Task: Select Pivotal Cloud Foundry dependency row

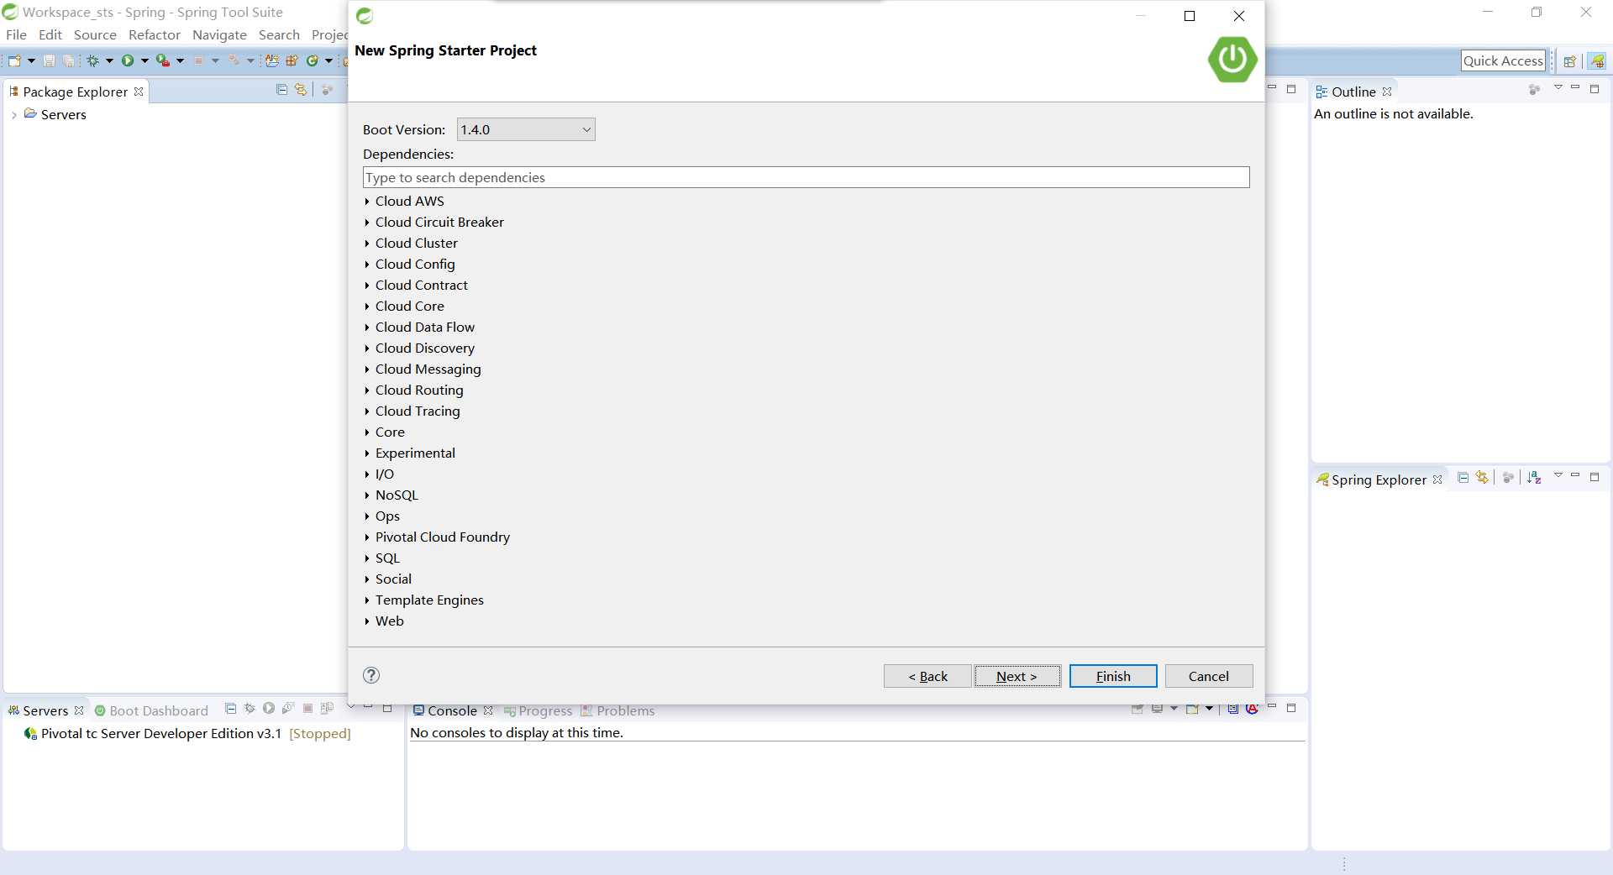Action: (443, 537)
